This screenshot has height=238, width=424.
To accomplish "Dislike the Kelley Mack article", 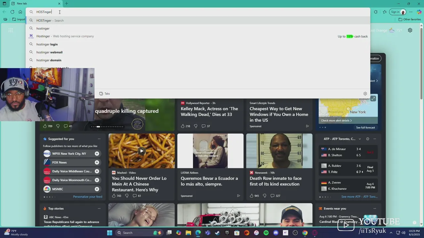I will point(195,126).
